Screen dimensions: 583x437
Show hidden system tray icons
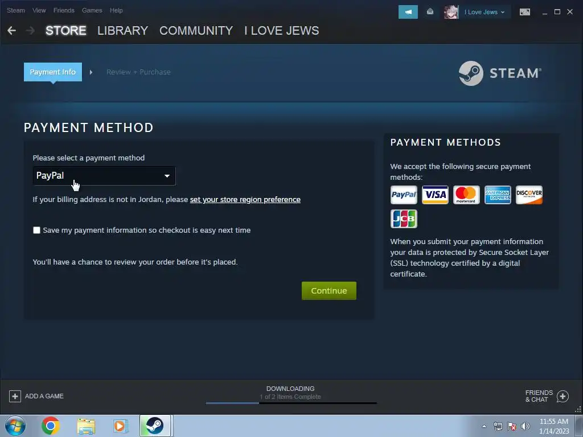484,426
